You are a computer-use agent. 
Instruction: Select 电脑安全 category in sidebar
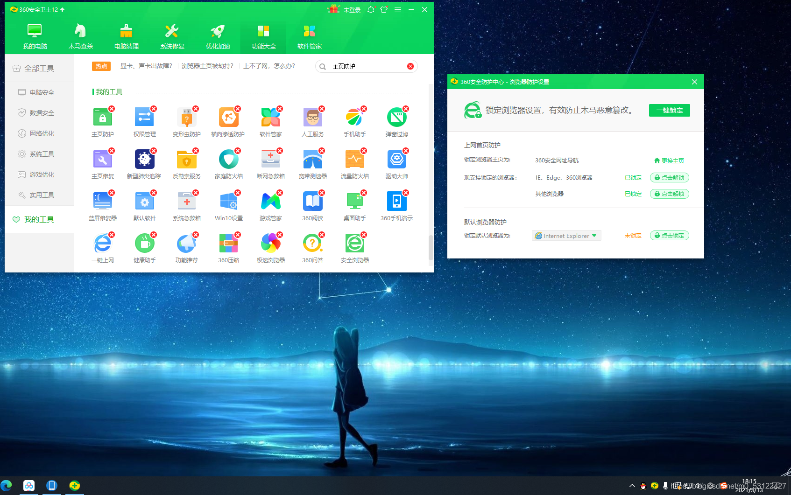click(39, 92)
